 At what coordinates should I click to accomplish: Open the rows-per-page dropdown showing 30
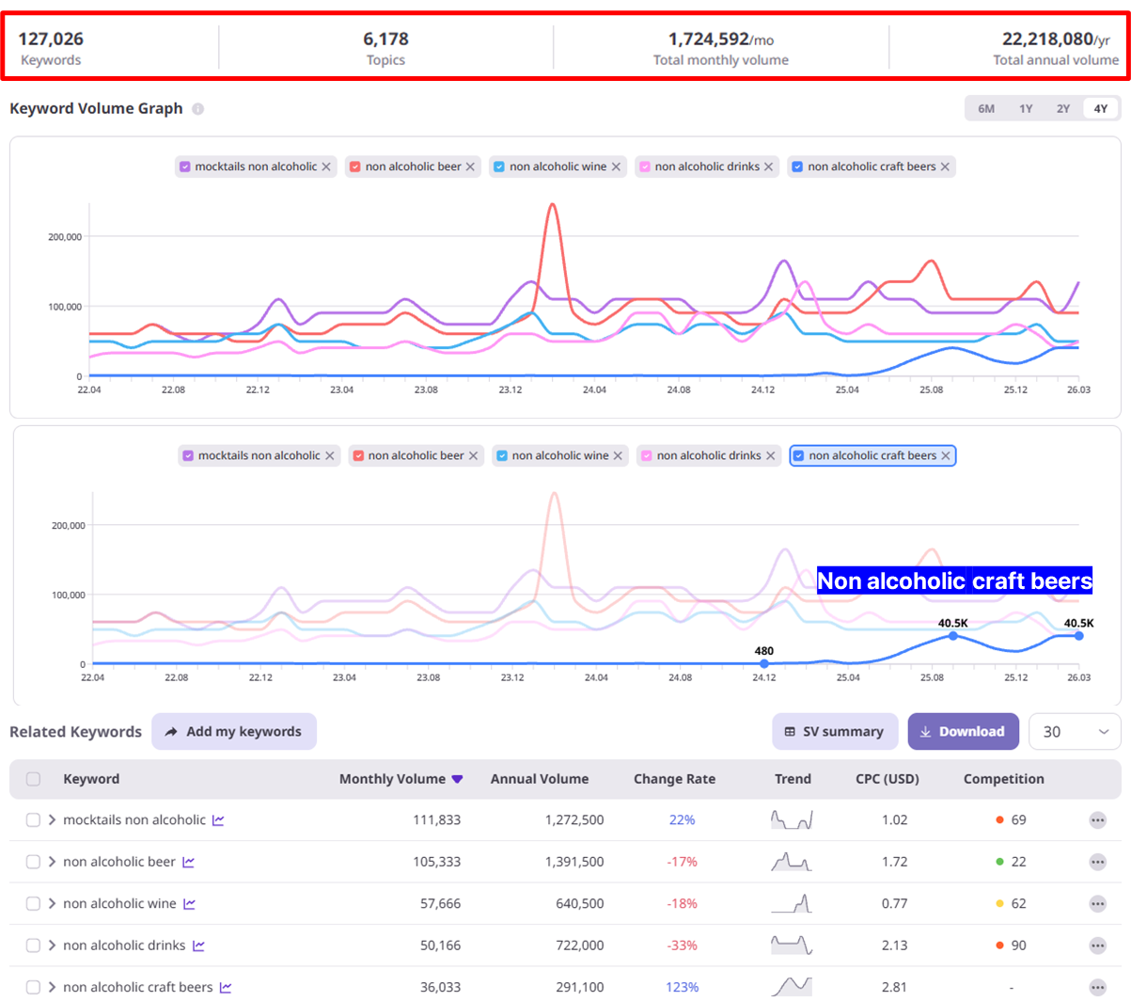[x=1075, y=732]
